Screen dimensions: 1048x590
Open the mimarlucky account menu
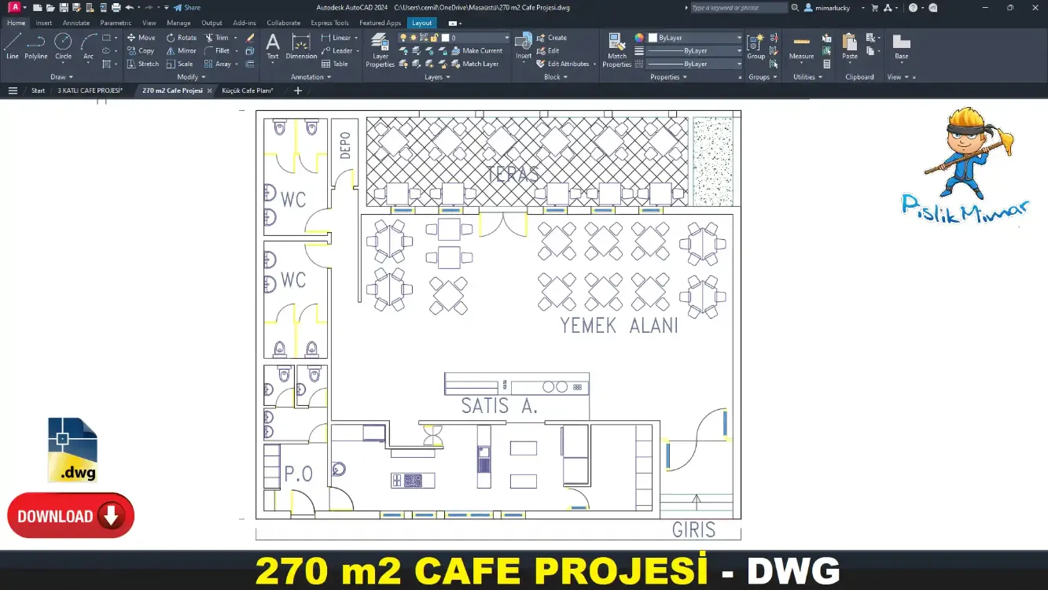point(834,7)
